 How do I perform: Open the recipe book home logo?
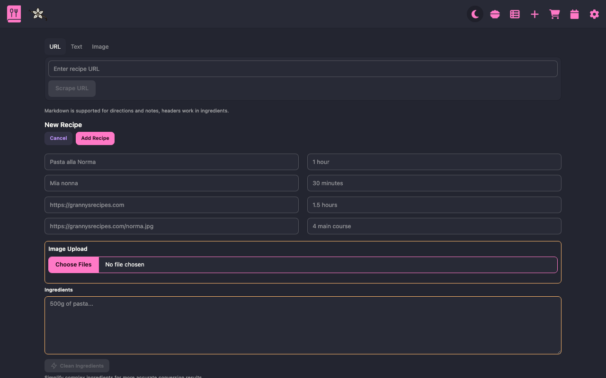click(x=14, y=14)
